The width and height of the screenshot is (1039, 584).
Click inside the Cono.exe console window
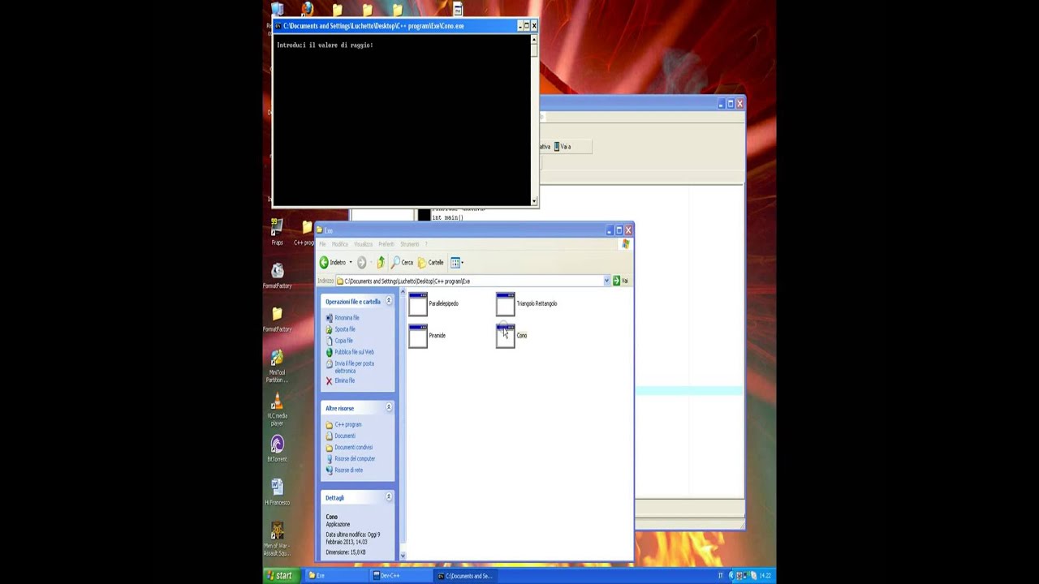tap(402, 120)
